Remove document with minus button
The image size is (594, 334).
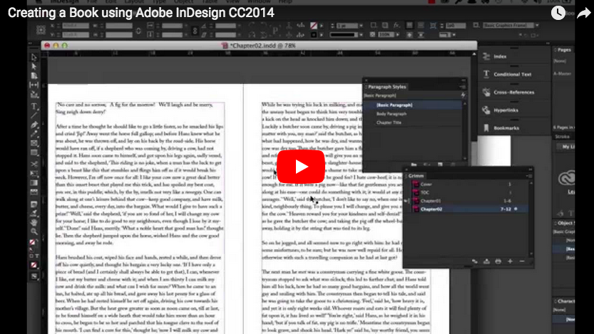click(521, 261)
